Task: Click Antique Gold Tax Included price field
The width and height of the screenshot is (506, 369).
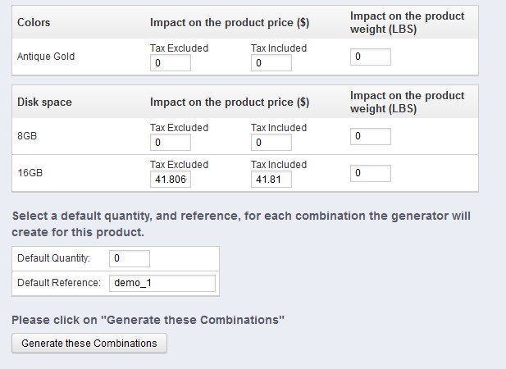Action: click(271, 63)
